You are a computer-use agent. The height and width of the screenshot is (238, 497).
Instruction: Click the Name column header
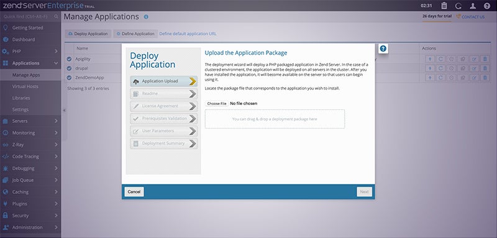(83, 48)
